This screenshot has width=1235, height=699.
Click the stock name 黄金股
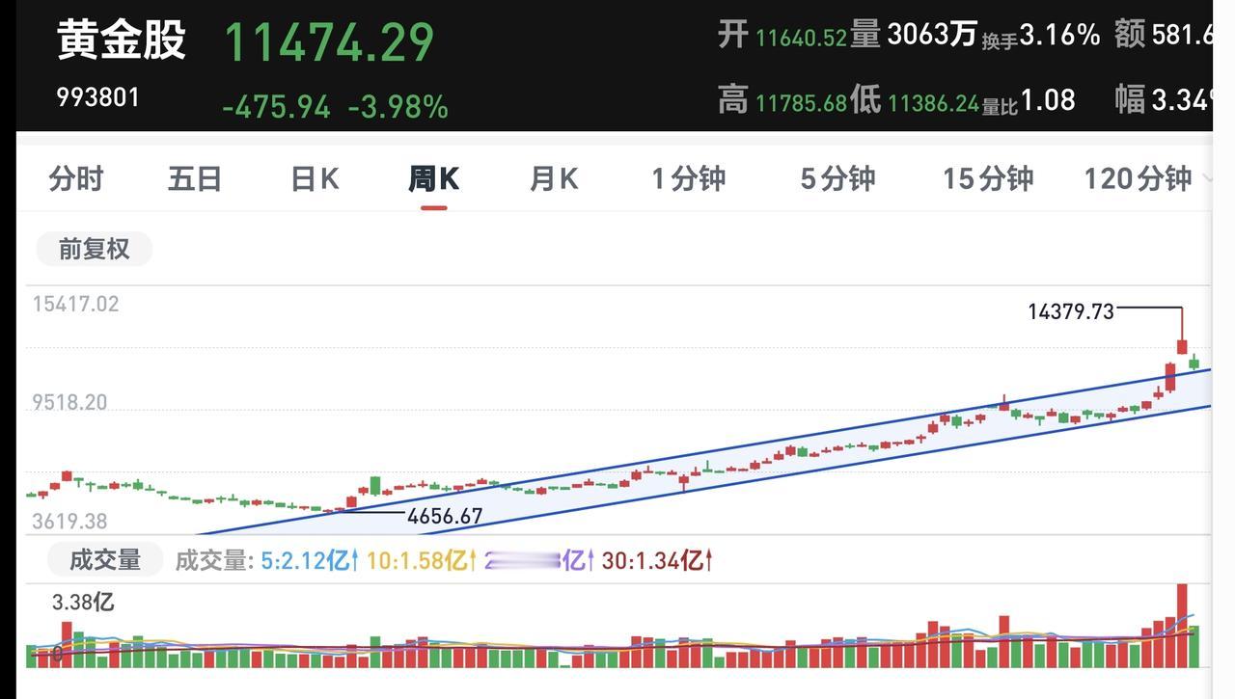[x=121, y=40]
